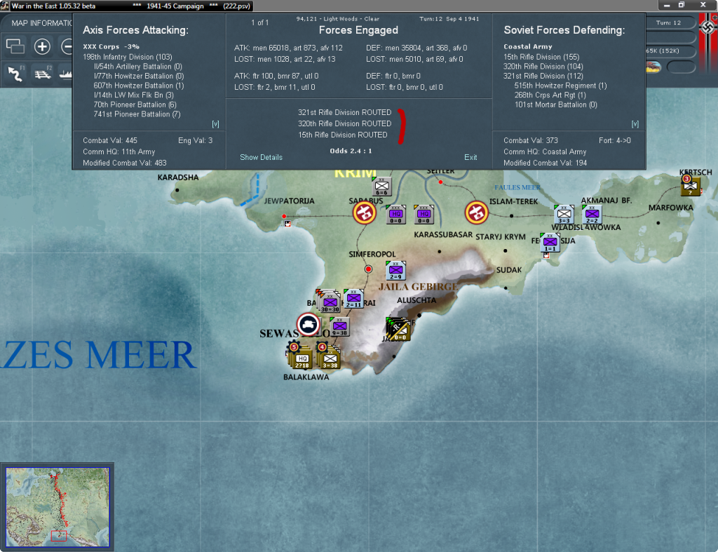Click 741st Pioneer Battalion (7) entry
Image resolution: width=718 pixels, height=552 pixels.
click(x=137, y=114)
